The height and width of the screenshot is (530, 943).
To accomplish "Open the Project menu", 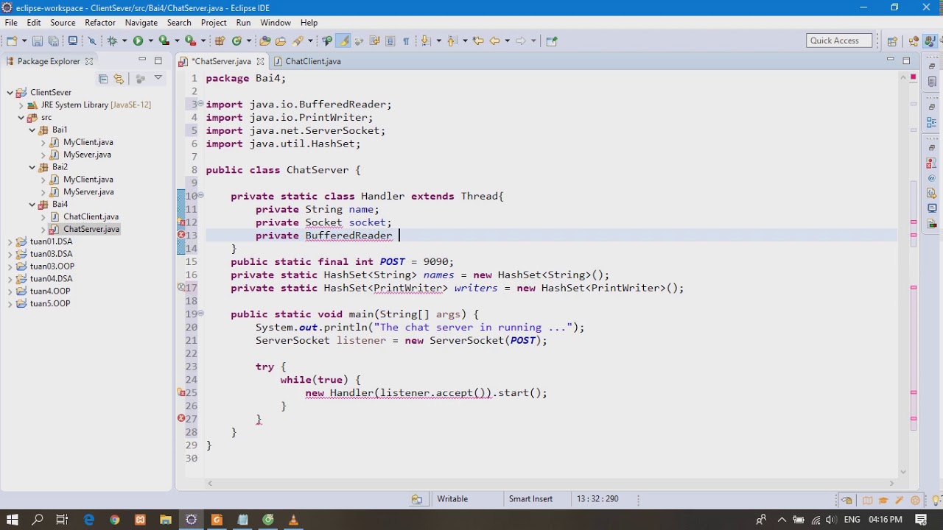I will coord(214,23).
